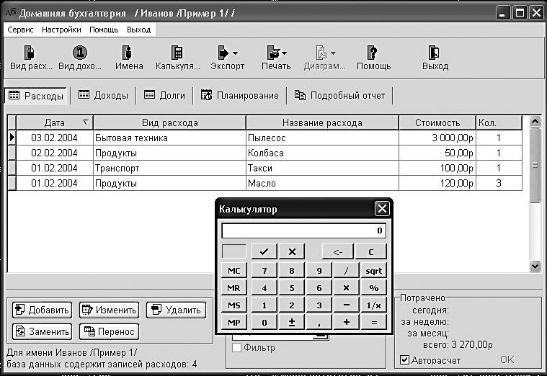
Task: Expand the Печать dropdown arrow
Action: pyautogui.click(x=285, y=53)
